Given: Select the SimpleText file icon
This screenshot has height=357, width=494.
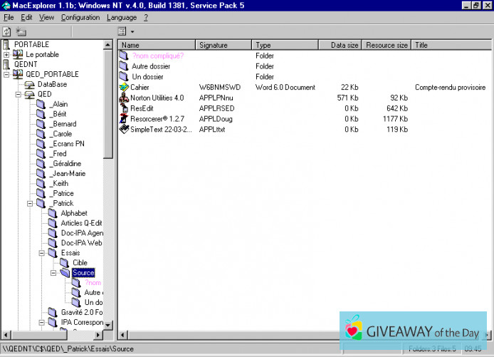Looking at the screenshot, I should tap(124, 130).
